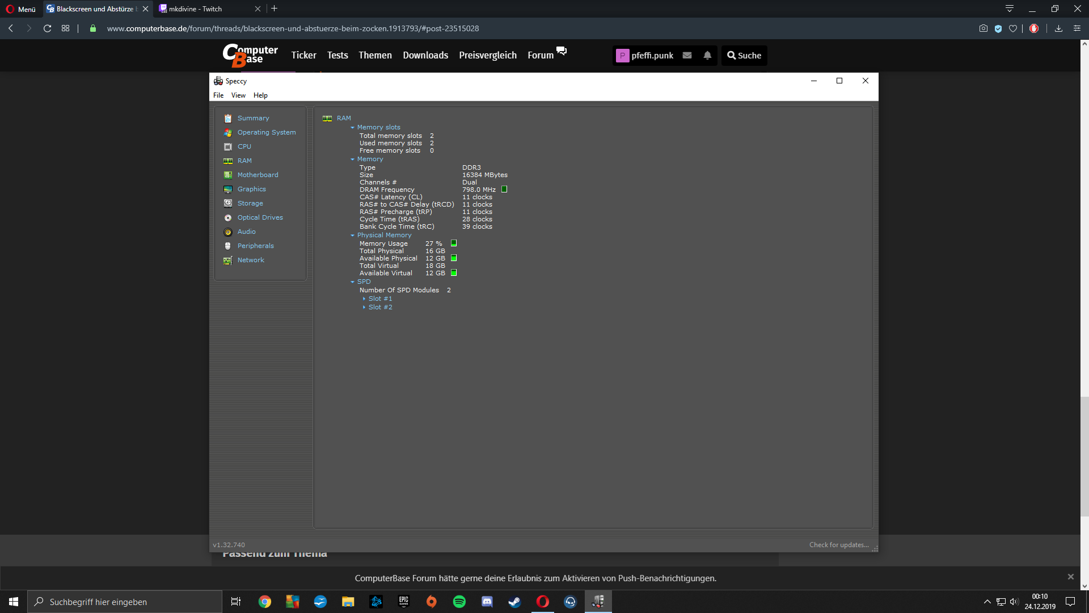The width and height of the screenshot is (1089, 613).
Task: Open Peripherals section in sidebar
Action: tap(255, 246)
